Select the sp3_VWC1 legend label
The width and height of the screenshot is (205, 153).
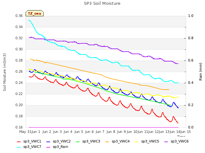point(32,142)
